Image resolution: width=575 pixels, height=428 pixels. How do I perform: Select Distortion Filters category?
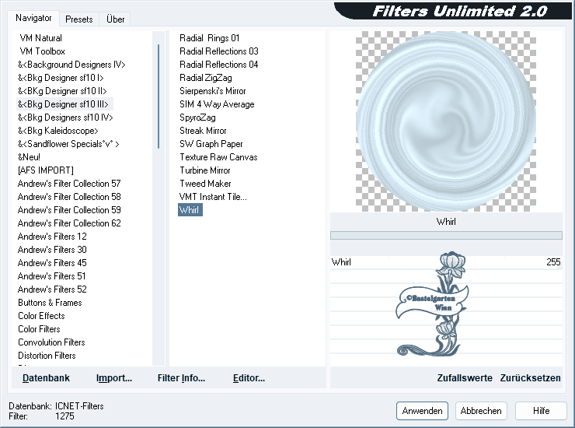tap(47, 356)
